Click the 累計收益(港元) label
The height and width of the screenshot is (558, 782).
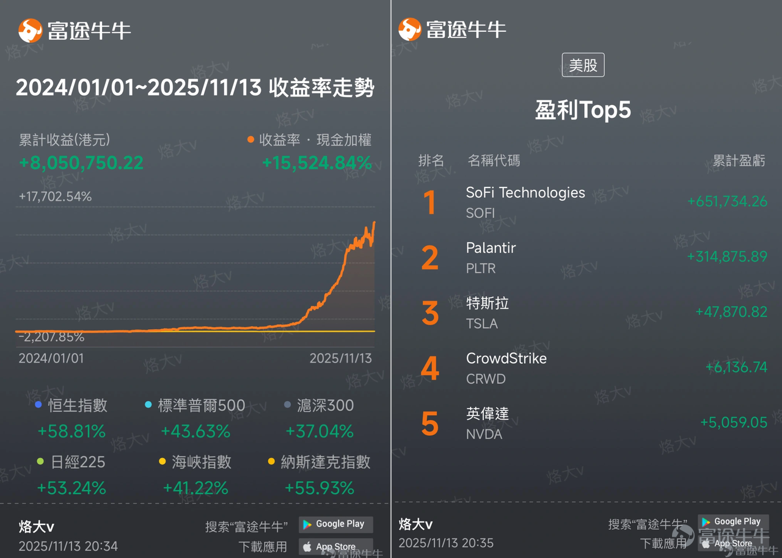click(x=64, y=140)
